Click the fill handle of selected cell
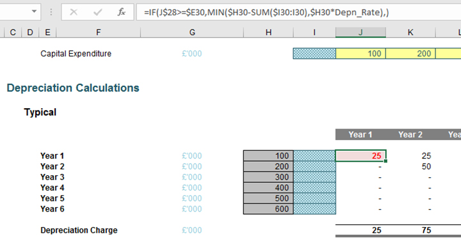 pos(385,161)
